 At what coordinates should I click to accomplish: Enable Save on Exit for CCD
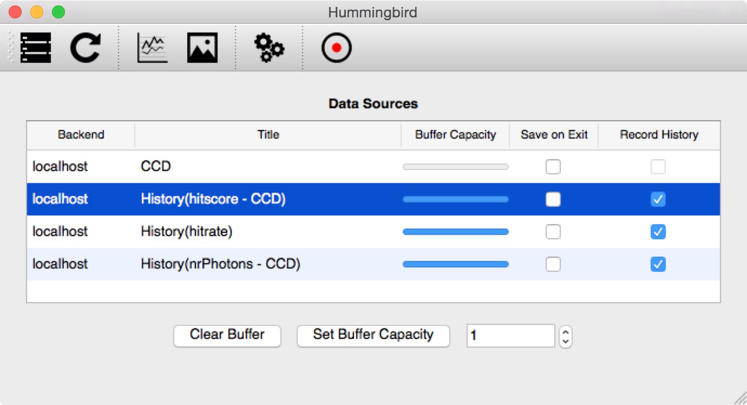click(553, 167)
